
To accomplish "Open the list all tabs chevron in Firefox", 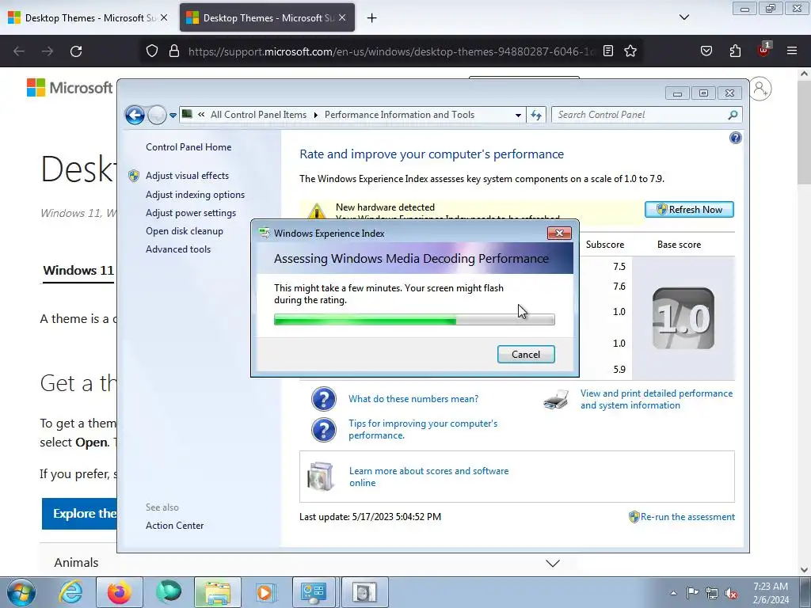I will point(683,17).
